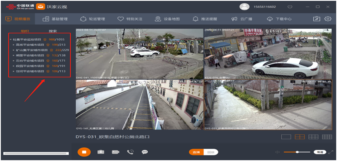
Task: Switch to 直播 live mode
Action: tap(196, 152)
